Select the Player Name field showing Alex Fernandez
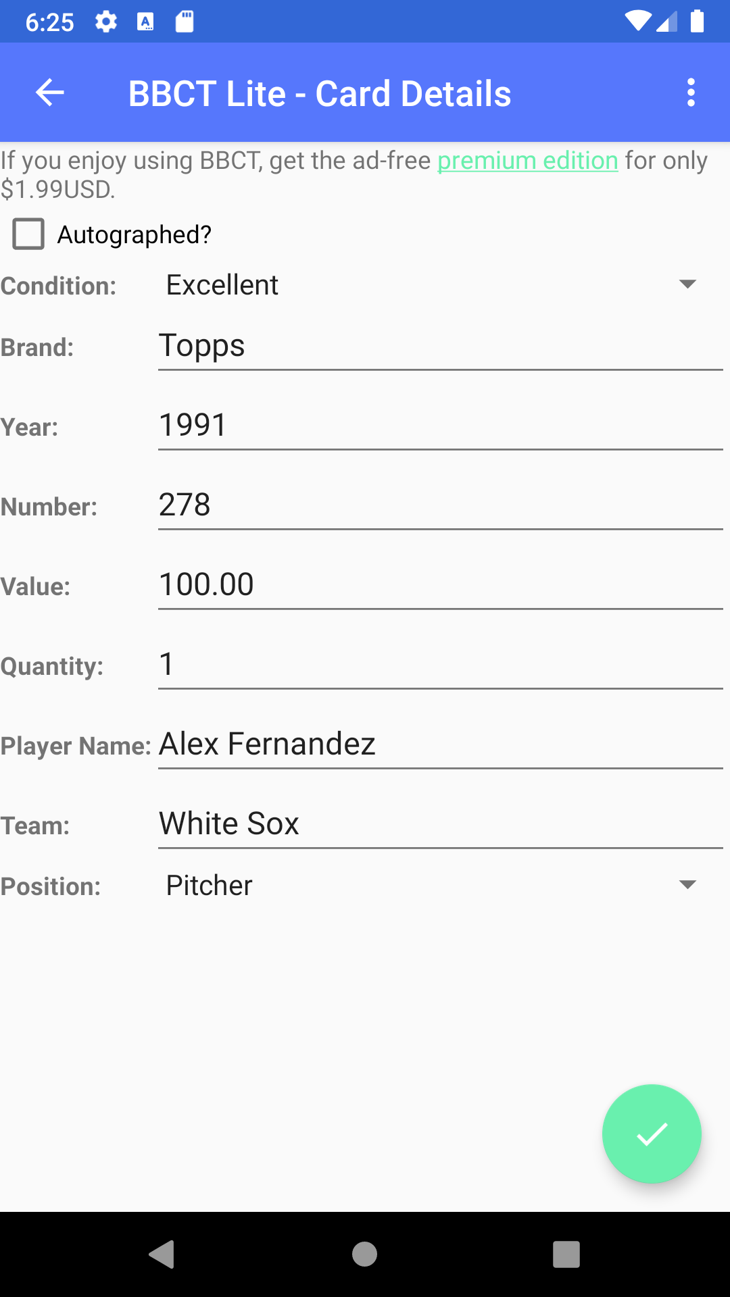This screenshot has height=1297, width=730. tap(439, 744)
